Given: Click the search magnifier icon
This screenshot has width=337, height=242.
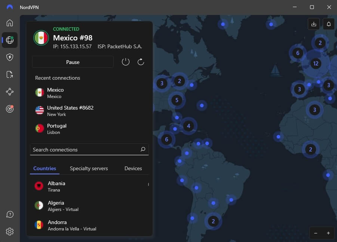Looking at the screenshot, I should 143,149.
